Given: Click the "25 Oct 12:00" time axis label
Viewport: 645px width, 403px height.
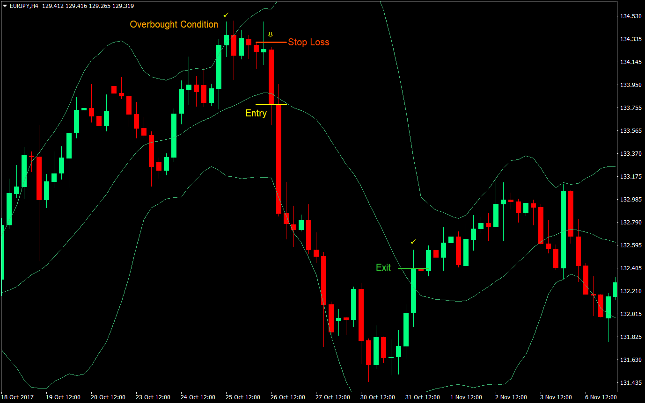Looking at the screenshot, I should point(243,397).
